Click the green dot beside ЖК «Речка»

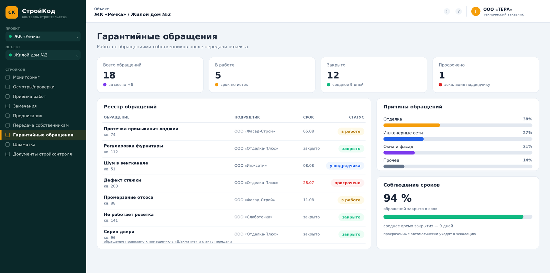coord(10,36)
